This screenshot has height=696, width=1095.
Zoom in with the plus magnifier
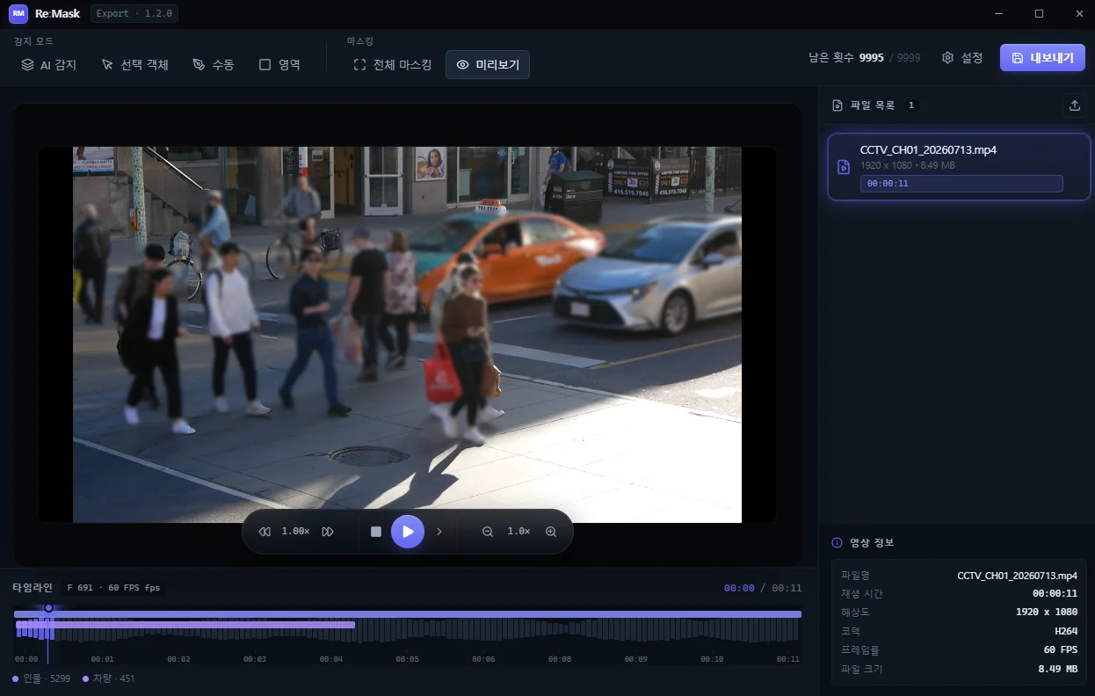tap(551, 532)
